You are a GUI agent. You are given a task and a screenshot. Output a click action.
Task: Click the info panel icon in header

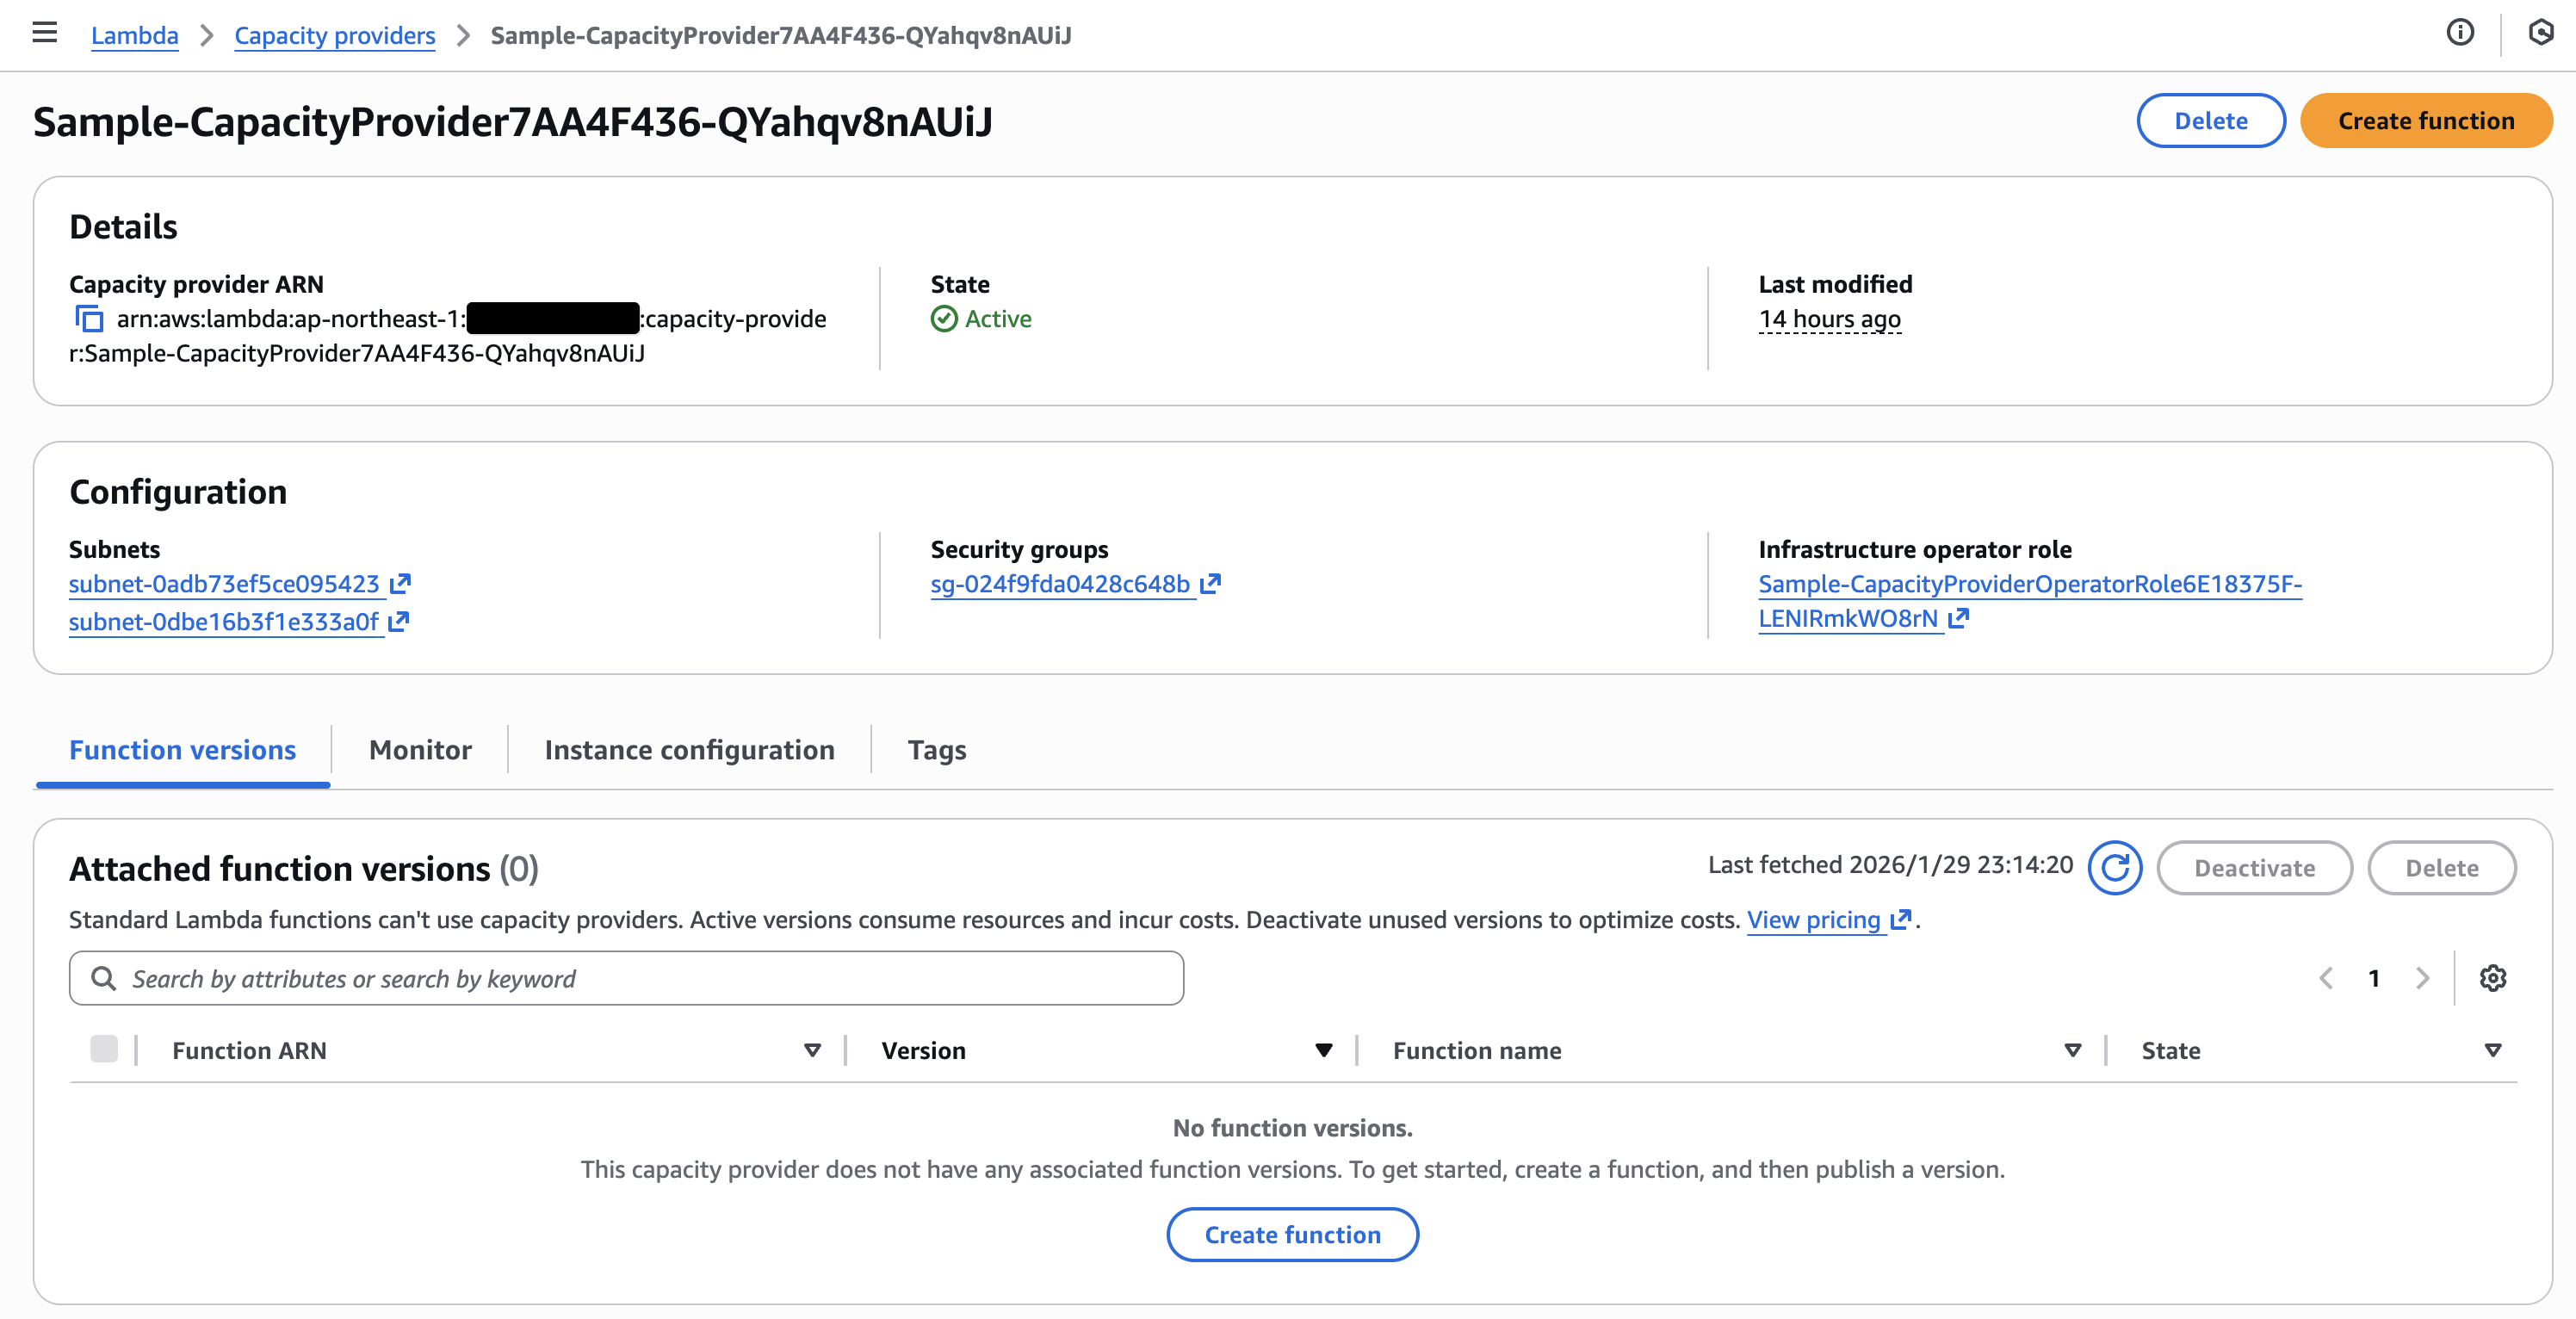coord(2460,33)
